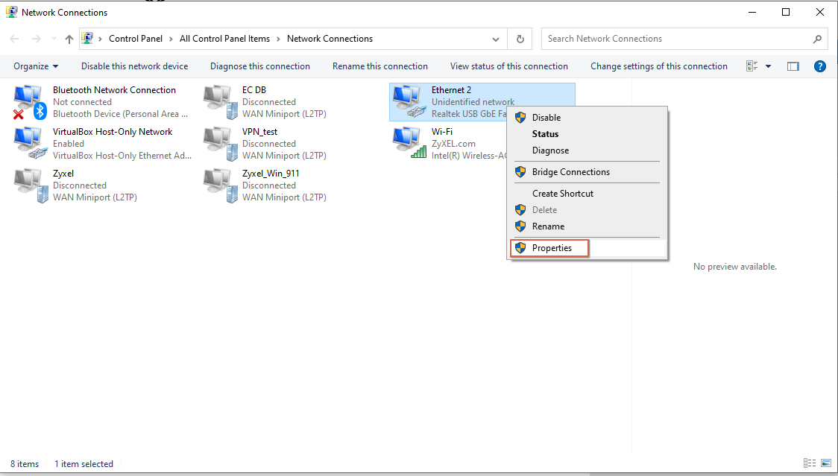Switch to details view in status bar
The width and height of the screenshot is (838, 476).
pos(810,463)
